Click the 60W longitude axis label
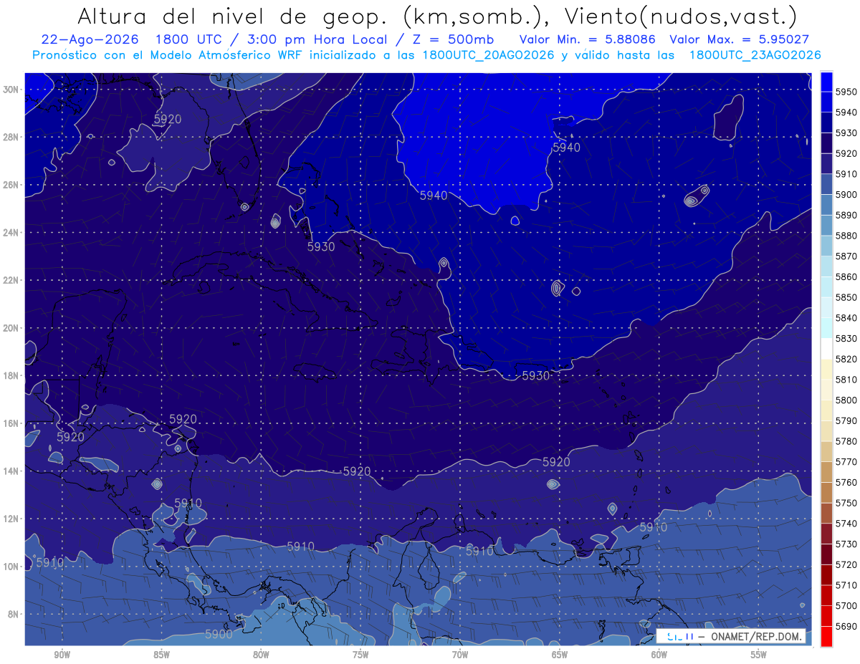This screenshot has width=860, height=664. [659, 655]
